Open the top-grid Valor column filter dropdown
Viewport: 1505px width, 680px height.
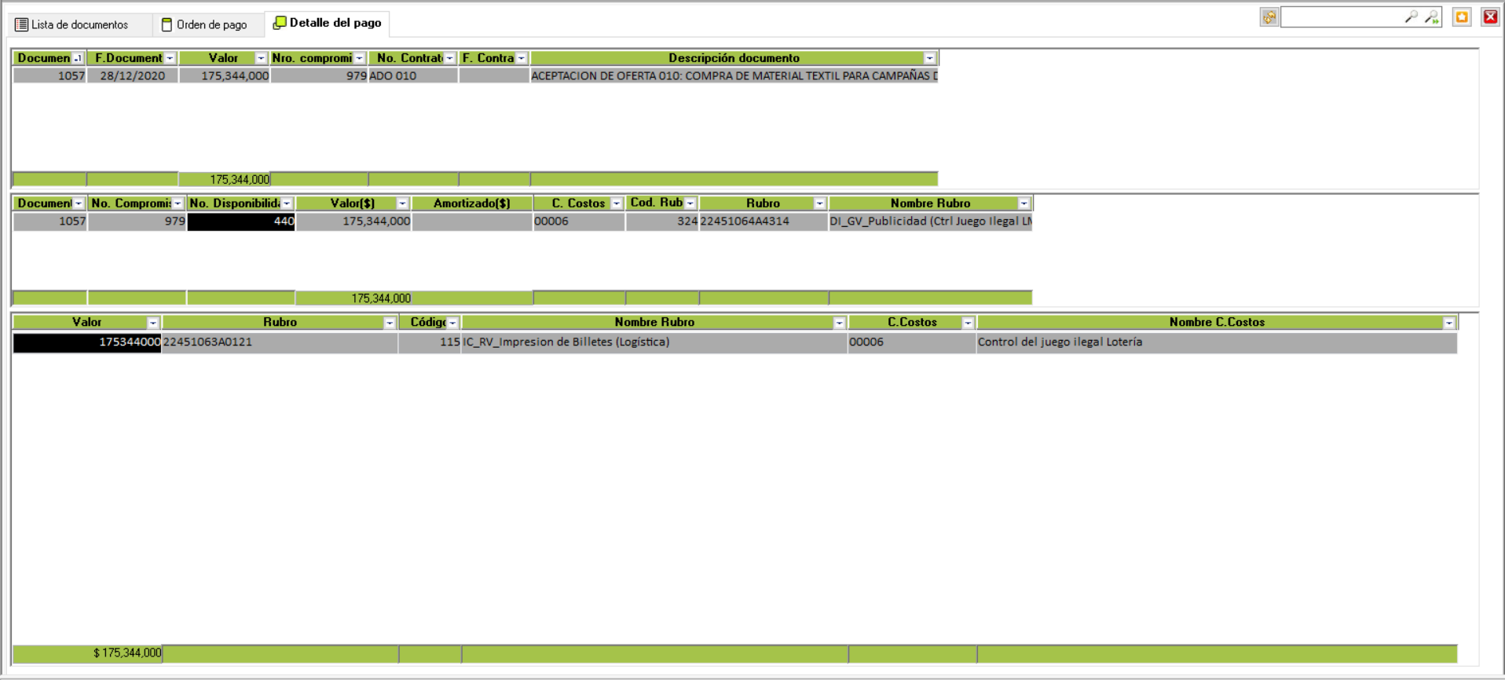(261, 58)
